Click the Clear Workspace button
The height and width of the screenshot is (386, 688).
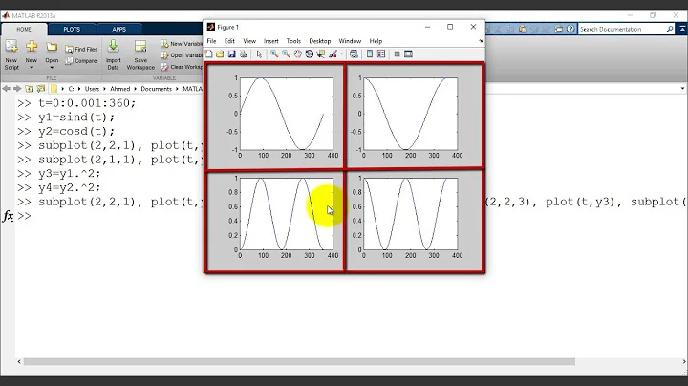182,67
